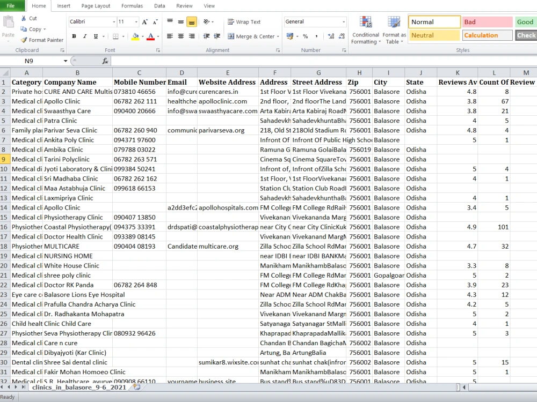The image size is (537, 402).
Task: Open the General number format dropdown
Action: (x=344, y=21)
